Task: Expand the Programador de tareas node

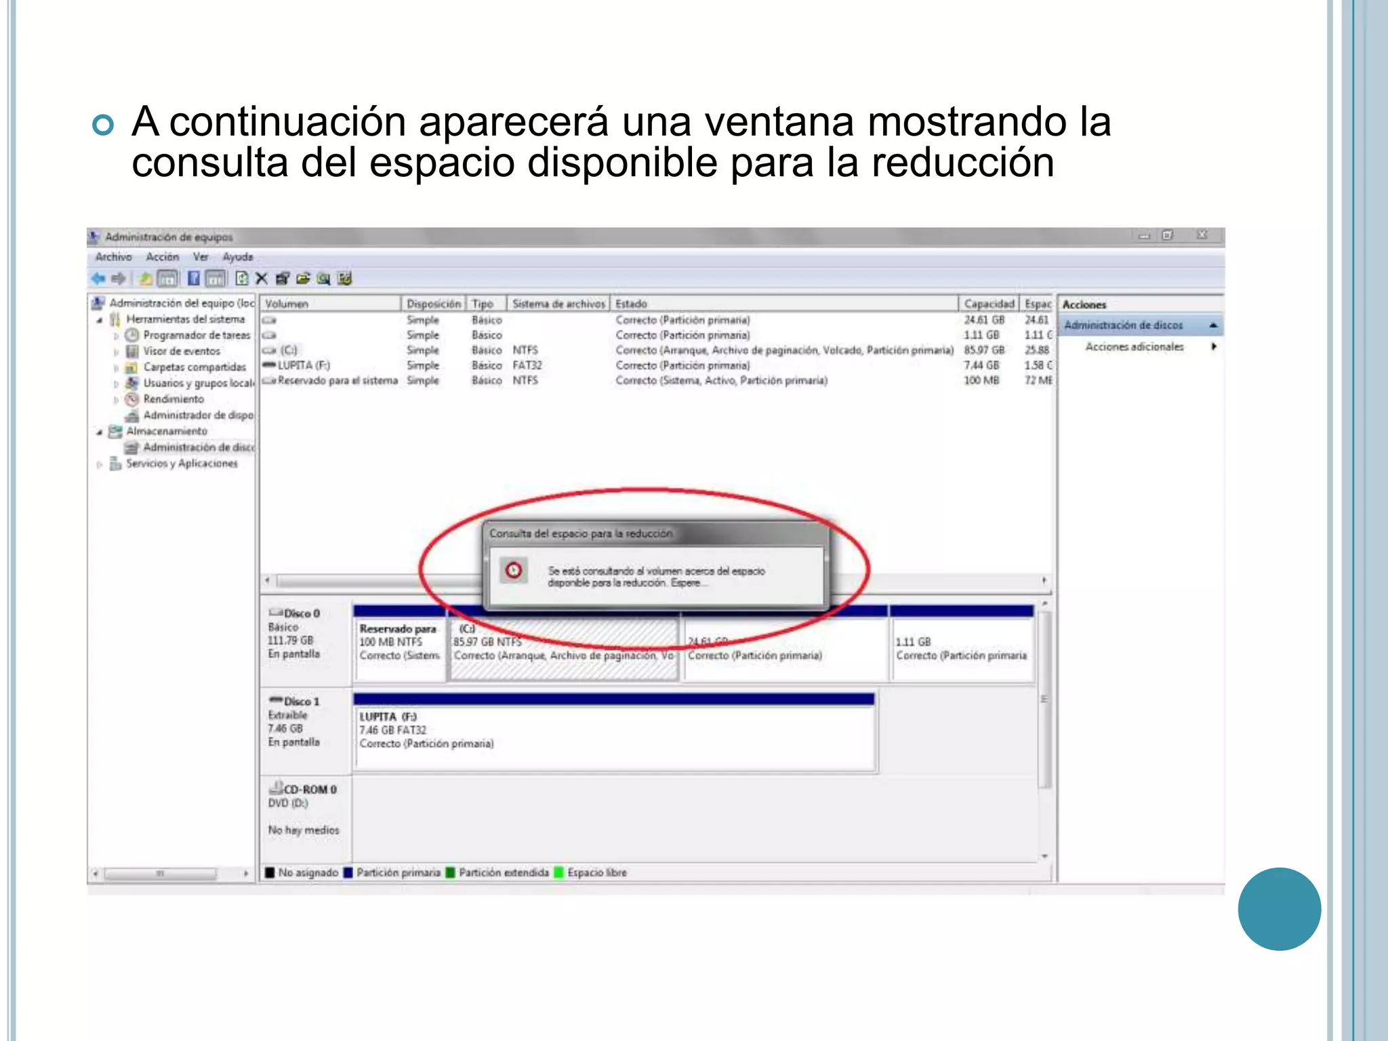Action: (x=116, y=335)
